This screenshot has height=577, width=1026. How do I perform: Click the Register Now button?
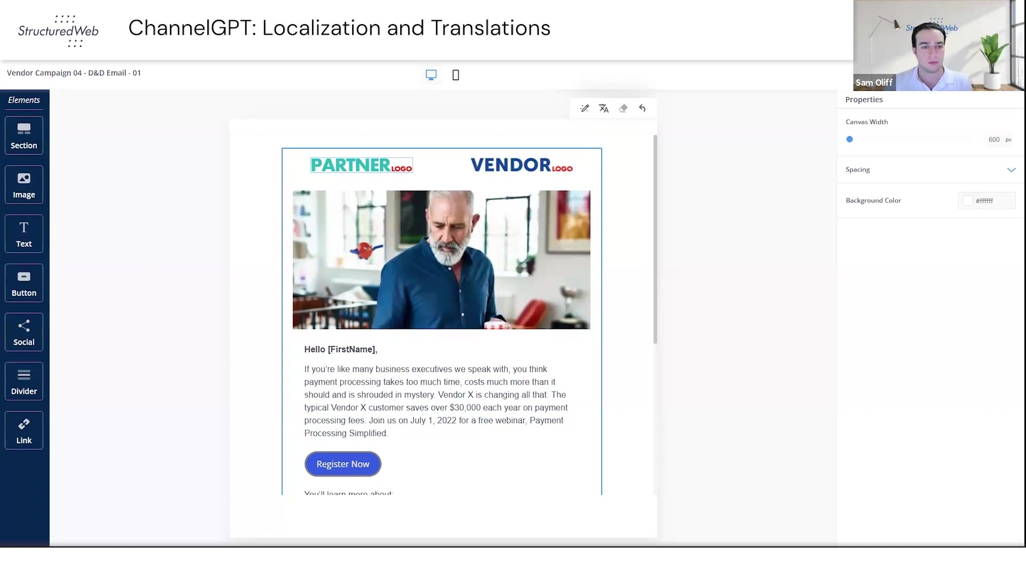click(x=343, y=464)
